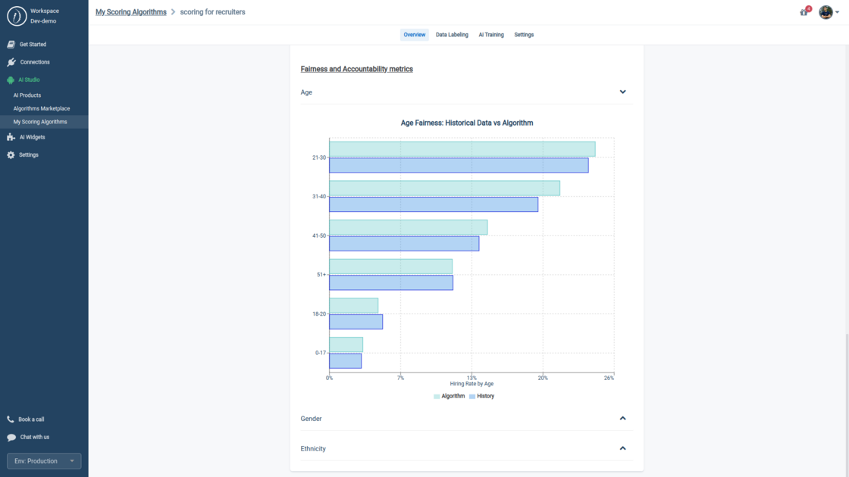Click the scoring for recruiters breadcrumb text
The image size is (849, 477).
[212, 12]
